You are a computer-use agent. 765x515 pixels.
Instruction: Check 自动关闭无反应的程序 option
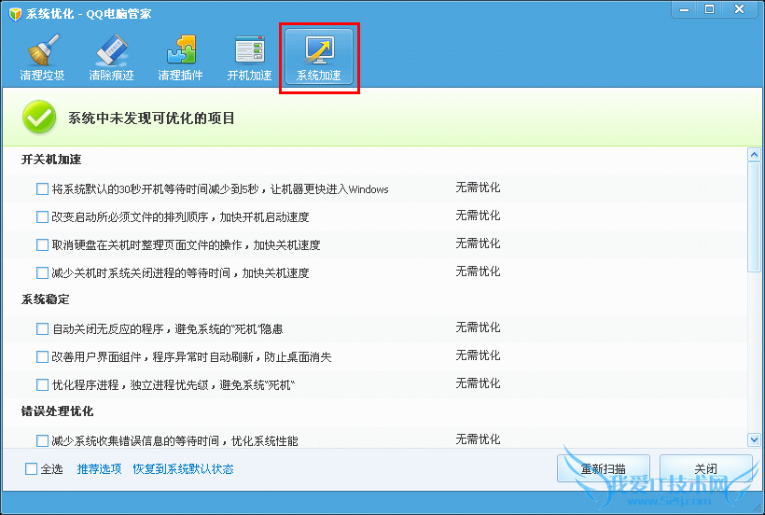coord(42,328)
